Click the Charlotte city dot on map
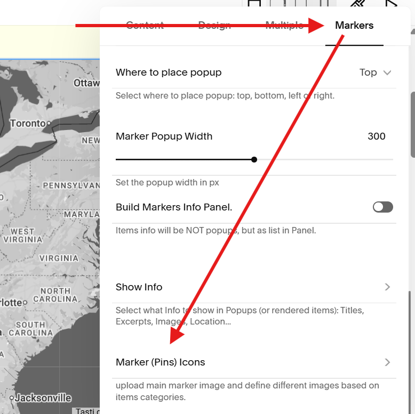This screenshot has width=415, height=414. [25, 303]
